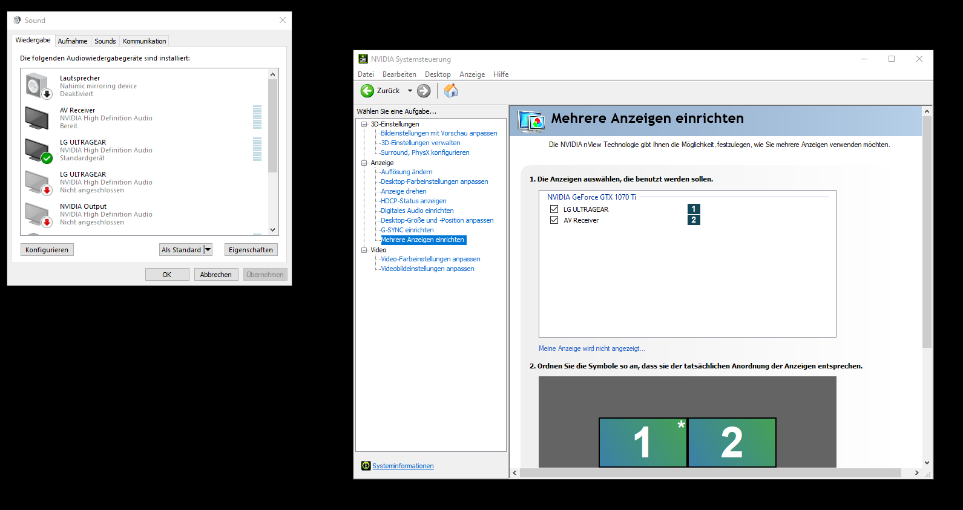Click NVIDIA horizontal scrollbar track
Viewport: 963px width, 510px height.
715,473
